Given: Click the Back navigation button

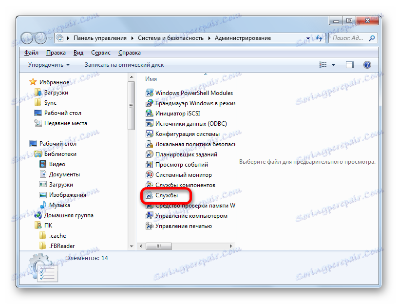Looking at the screenshot, I should pyautogui.click(x=27, y=38).
